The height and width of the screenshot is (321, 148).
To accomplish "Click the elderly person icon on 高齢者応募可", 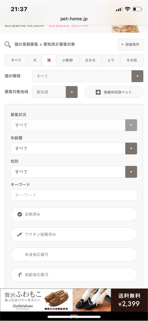I will tap(20, 275).
